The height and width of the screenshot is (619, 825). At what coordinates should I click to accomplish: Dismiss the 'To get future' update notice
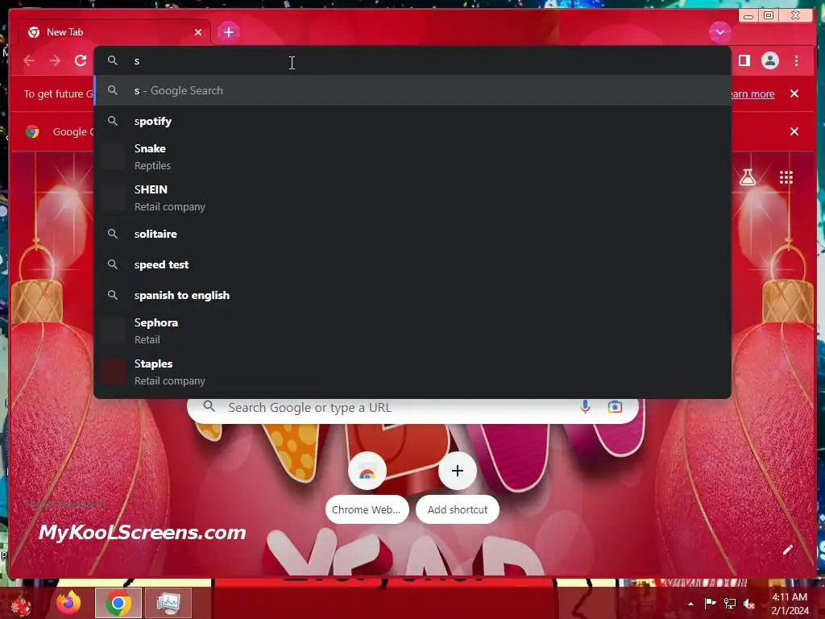point(794,93)
